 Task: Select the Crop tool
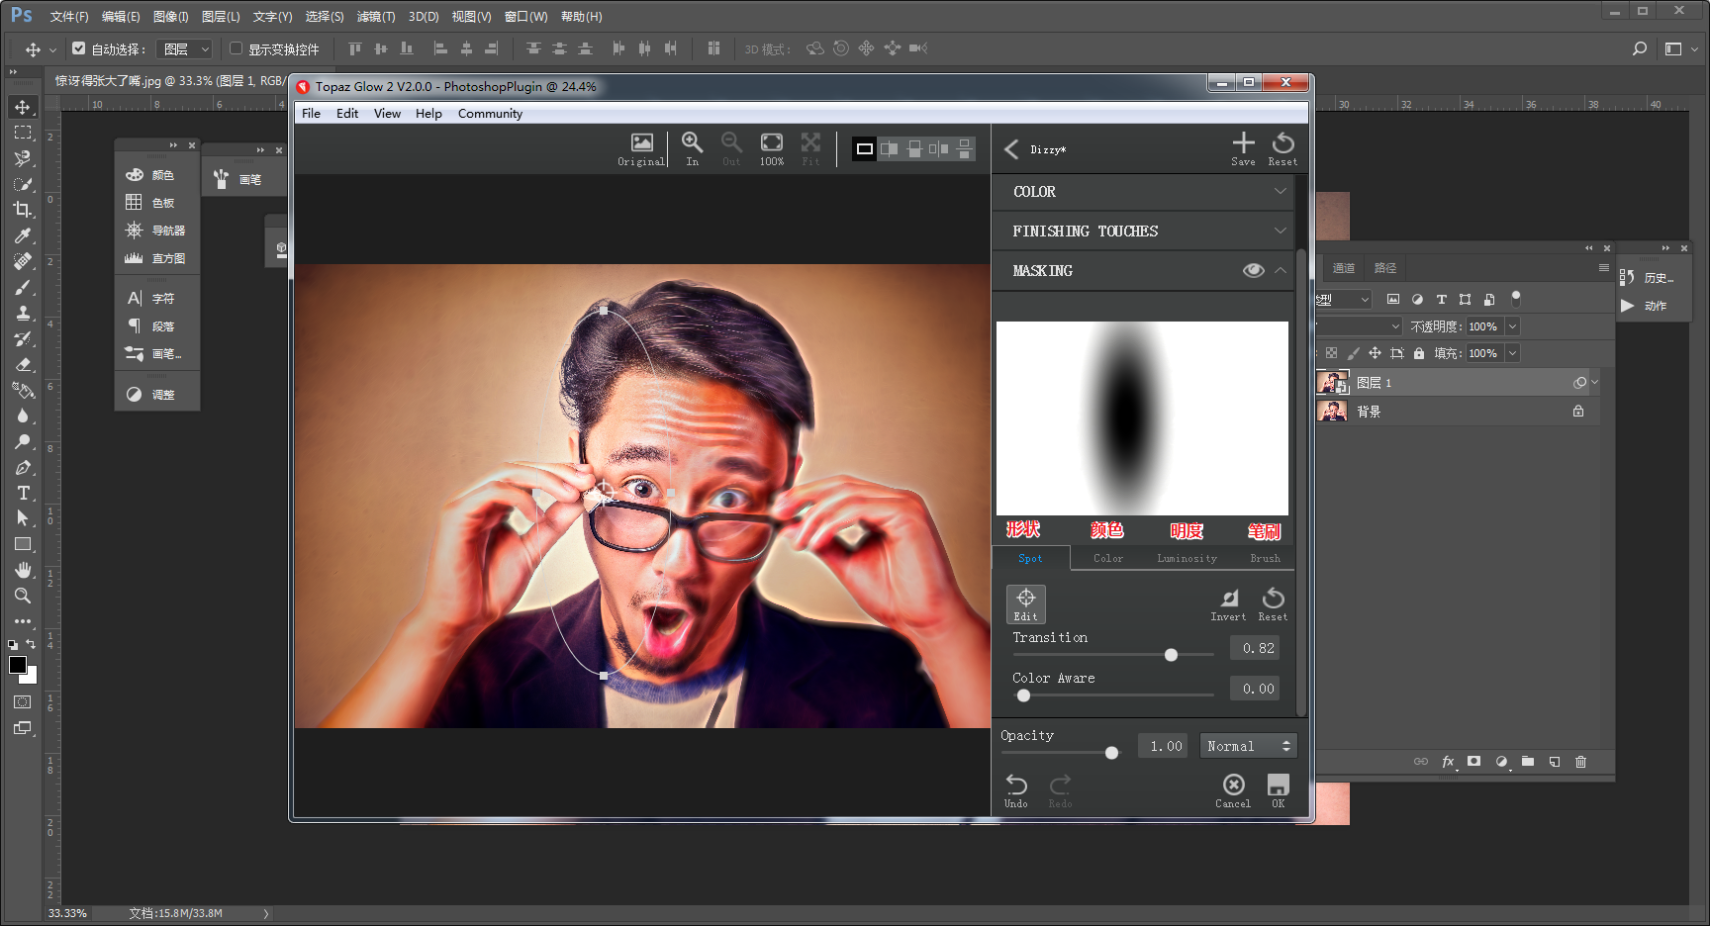tap(23, 210)
